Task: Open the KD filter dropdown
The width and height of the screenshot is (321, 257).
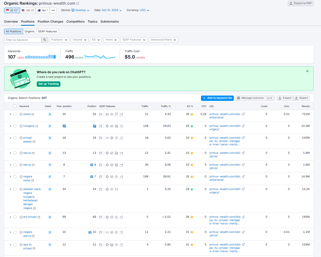Action: pos(96,40)
